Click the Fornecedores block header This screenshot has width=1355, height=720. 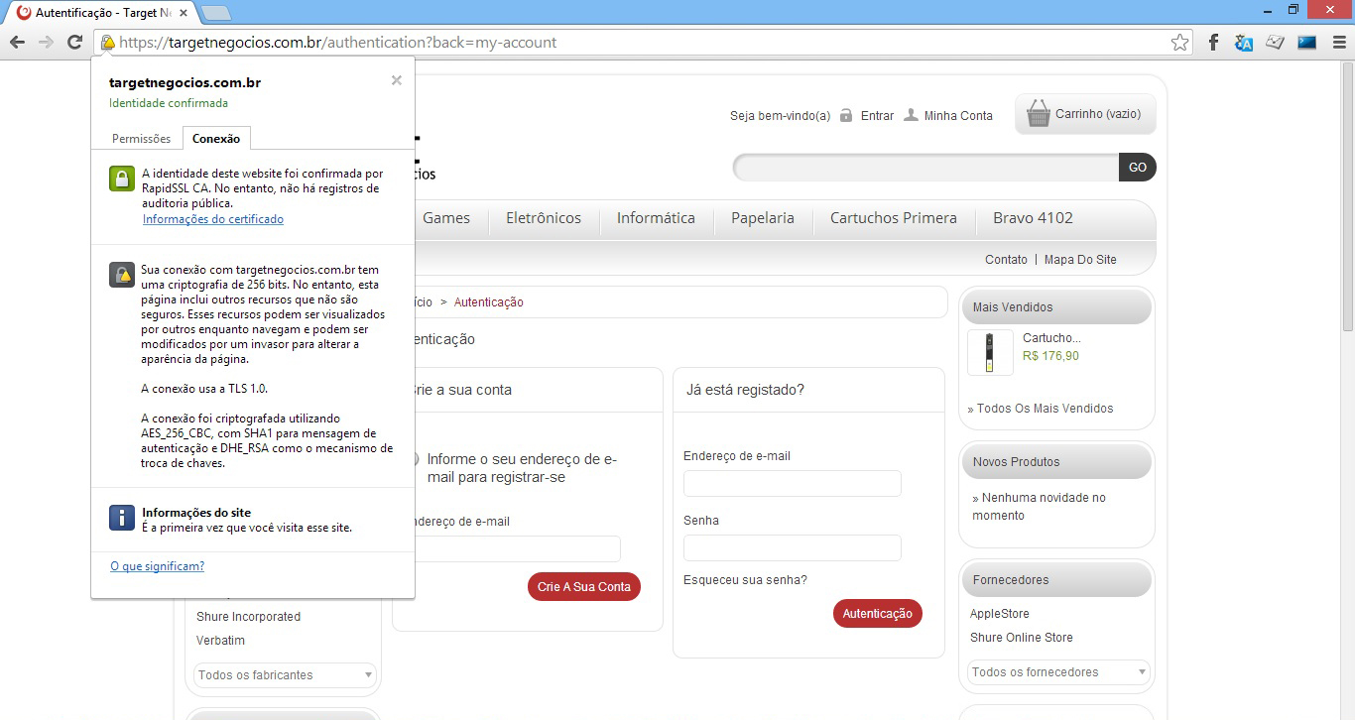coord(1056,580)
